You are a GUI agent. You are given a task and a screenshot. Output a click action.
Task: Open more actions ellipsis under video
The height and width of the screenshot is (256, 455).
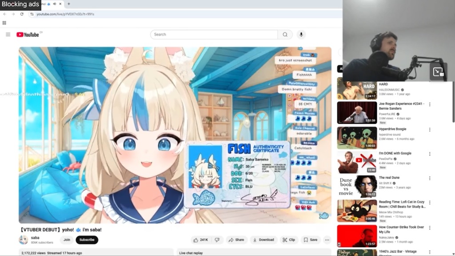click(327, 240)
